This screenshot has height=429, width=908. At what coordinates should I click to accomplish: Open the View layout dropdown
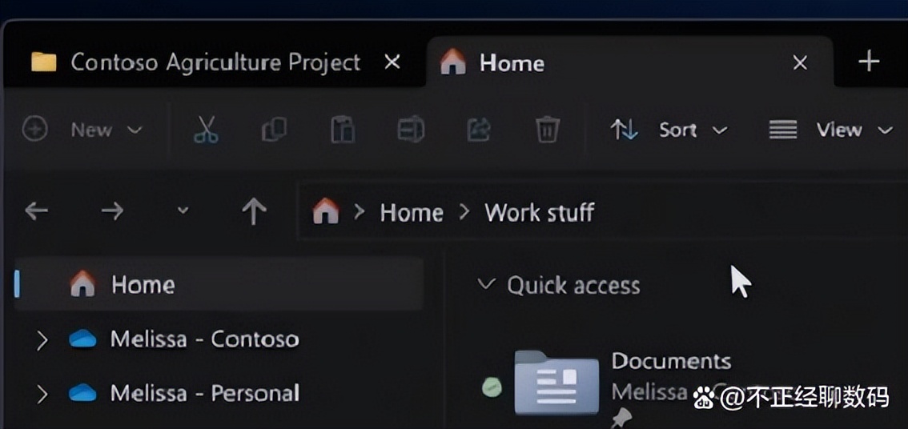tap(831, 130)
